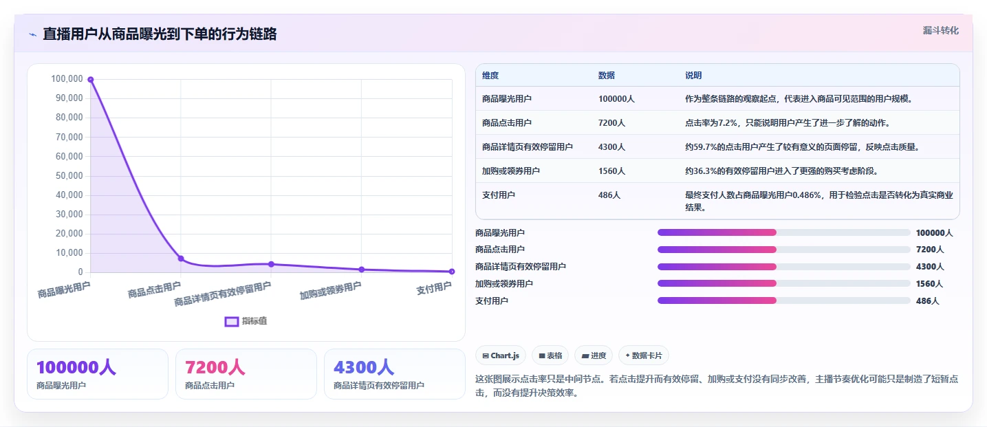The width and height of the screenshot is (987, 427).
Task: Click the table icon in the 表格 chip
Action: click(542, 356)
